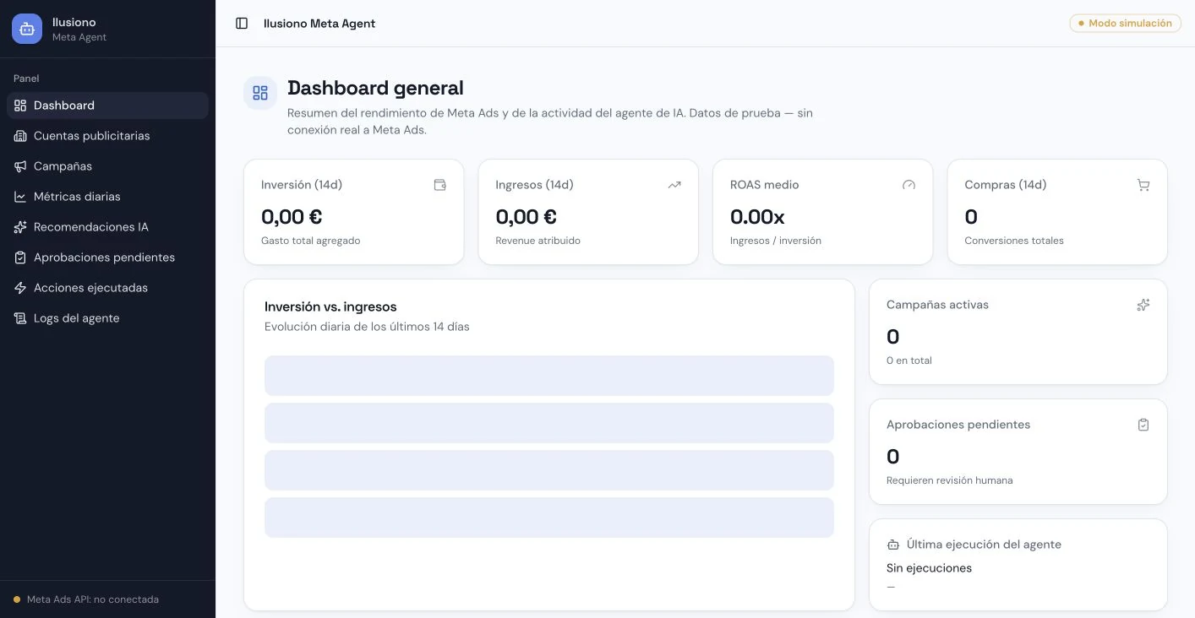Viewport: 1195px width, 618px height.
Task: Click the Recomendaciones IA sparkle icon
Action: tap(20, 227)
